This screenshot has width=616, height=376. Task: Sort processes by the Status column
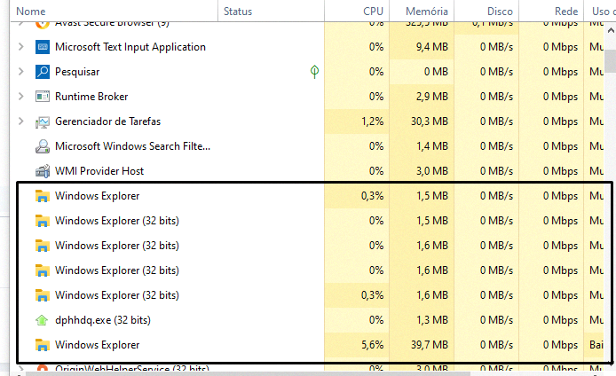pos(271,11)
